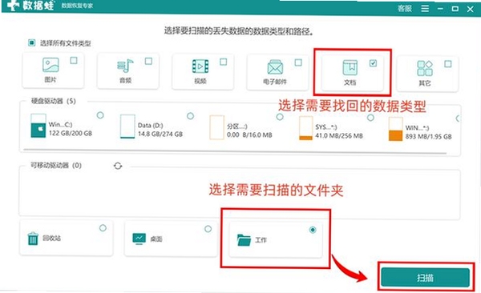The height and width of the screenshot is (293, 481).
Task: Click the 硬盘驱动器 (5) section label
Action: point(54,101)
